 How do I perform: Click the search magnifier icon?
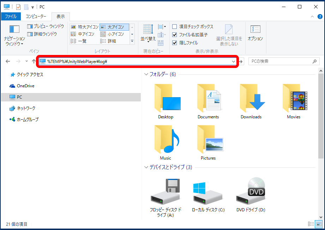315,61
